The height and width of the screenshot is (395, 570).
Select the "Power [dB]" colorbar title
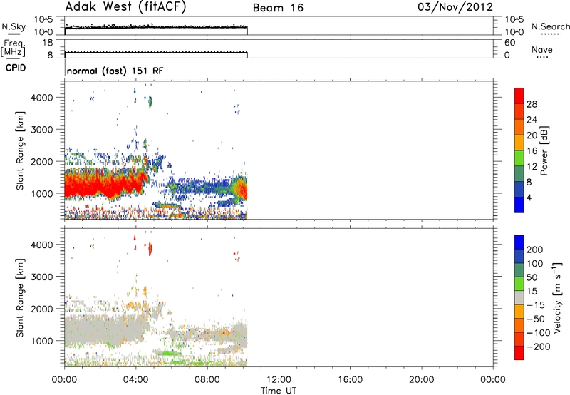[x=544, y=150]
